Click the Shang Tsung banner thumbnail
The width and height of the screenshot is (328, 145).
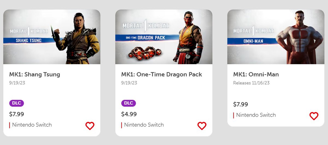[x=52, y=37]
